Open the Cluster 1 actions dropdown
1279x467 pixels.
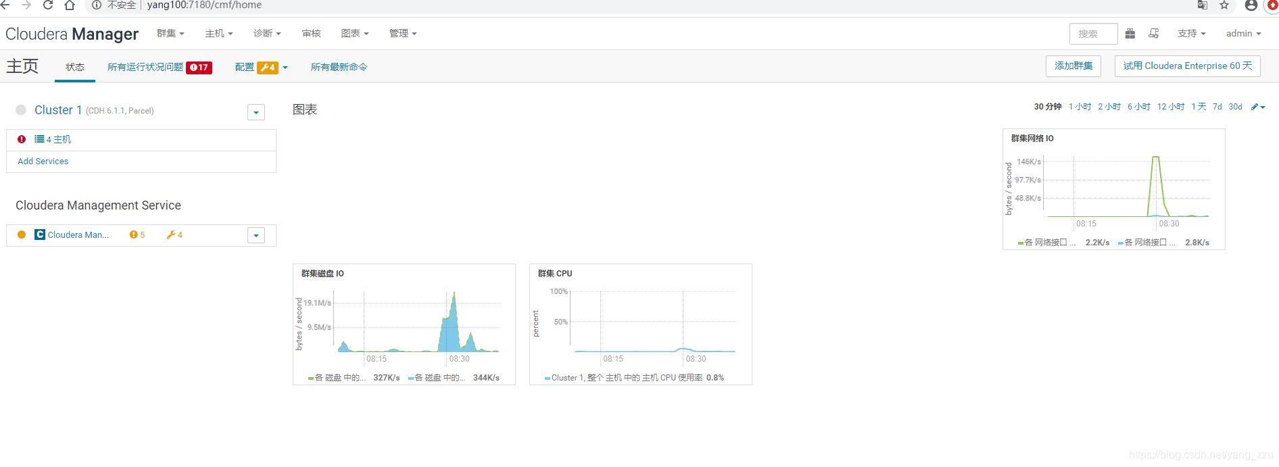(256, 112)
